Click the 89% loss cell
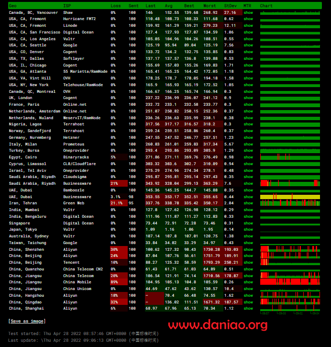 click(x=119, y=282)
